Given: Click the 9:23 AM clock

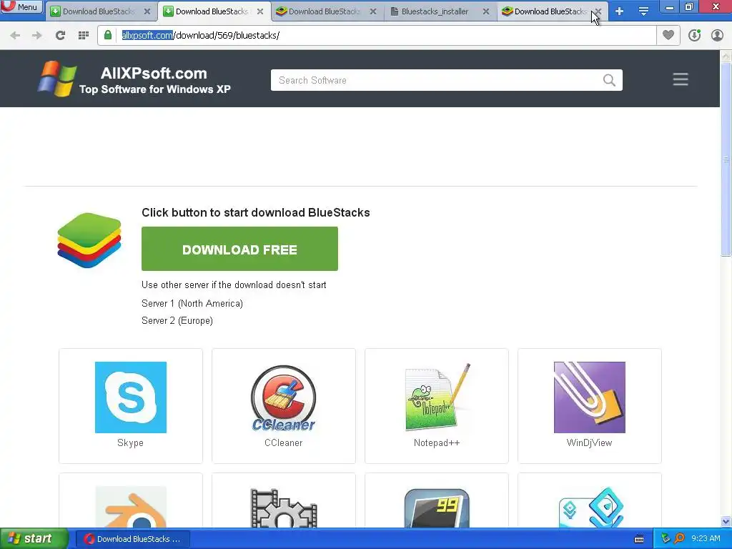Looking at the screenshot, I should pyautogui.click(x=706, y=538).
